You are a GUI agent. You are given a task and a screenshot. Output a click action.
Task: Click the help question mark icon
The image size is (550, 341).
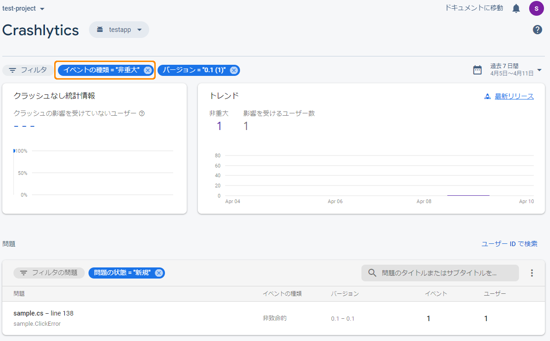(537, 30)
